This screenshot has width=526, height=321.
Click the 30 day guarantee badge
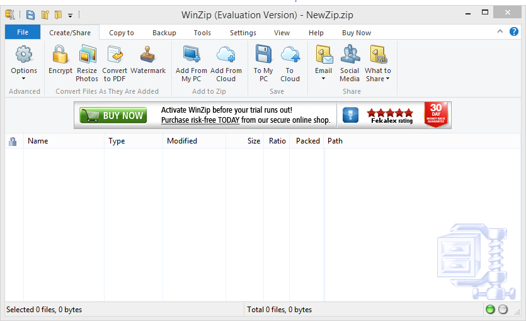436,115
